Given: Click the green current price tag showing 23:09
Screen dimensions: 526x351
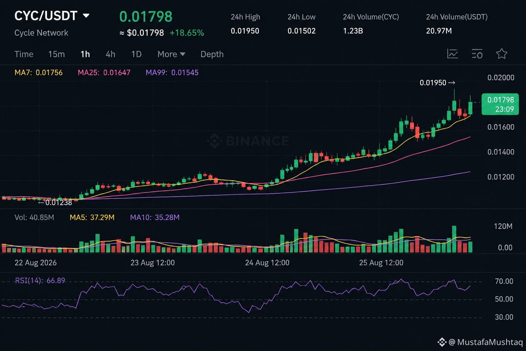Looking at the screenshot, I should (x=500, y=104).
